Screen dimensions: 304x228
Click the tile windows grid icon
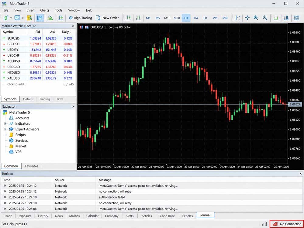point(296,18)
